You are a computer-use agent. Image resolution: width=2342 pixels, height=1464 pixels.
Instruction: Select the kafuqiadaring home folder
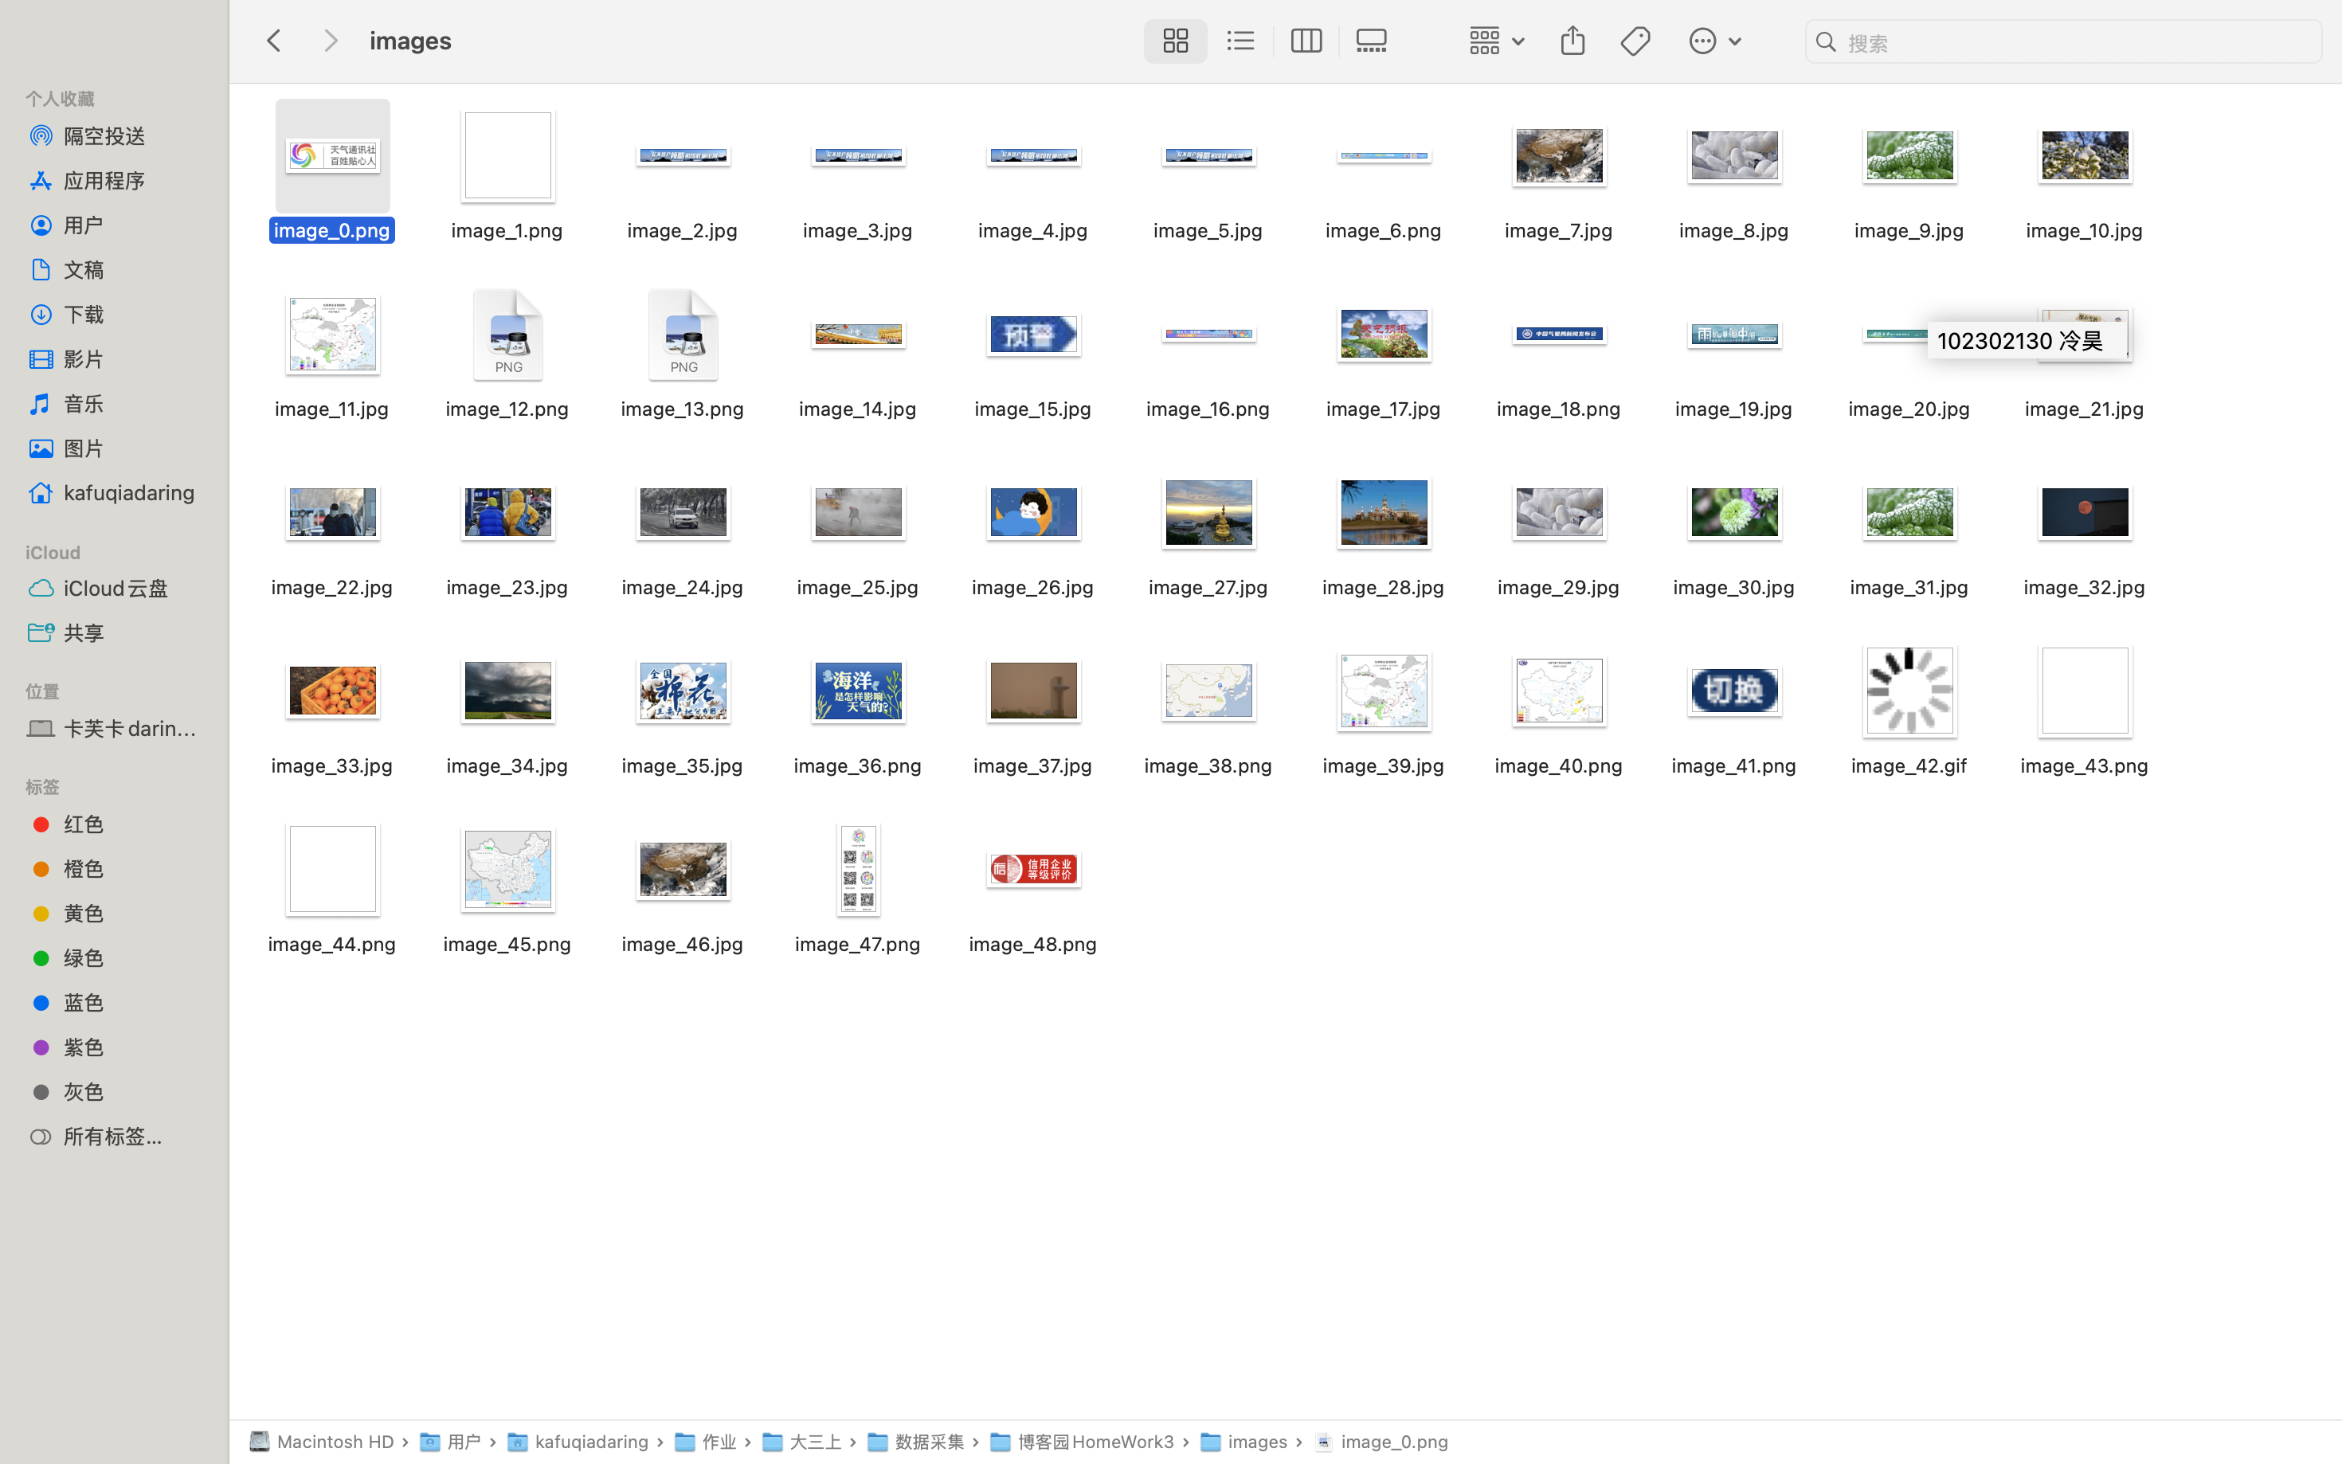coord(129,493)
